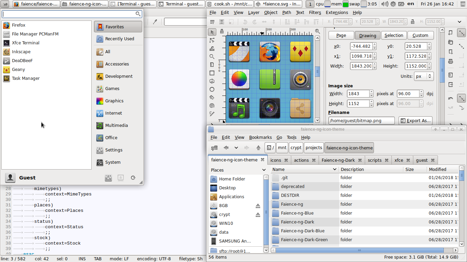Click the Import icon in Inkscape command bar

pyautogui.click(x=451, y=75)
